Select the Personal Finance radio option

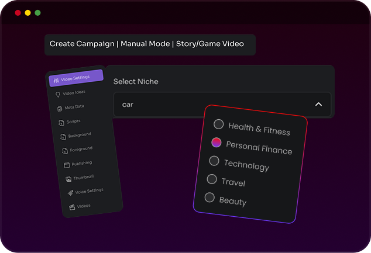[x=216, y=142]
